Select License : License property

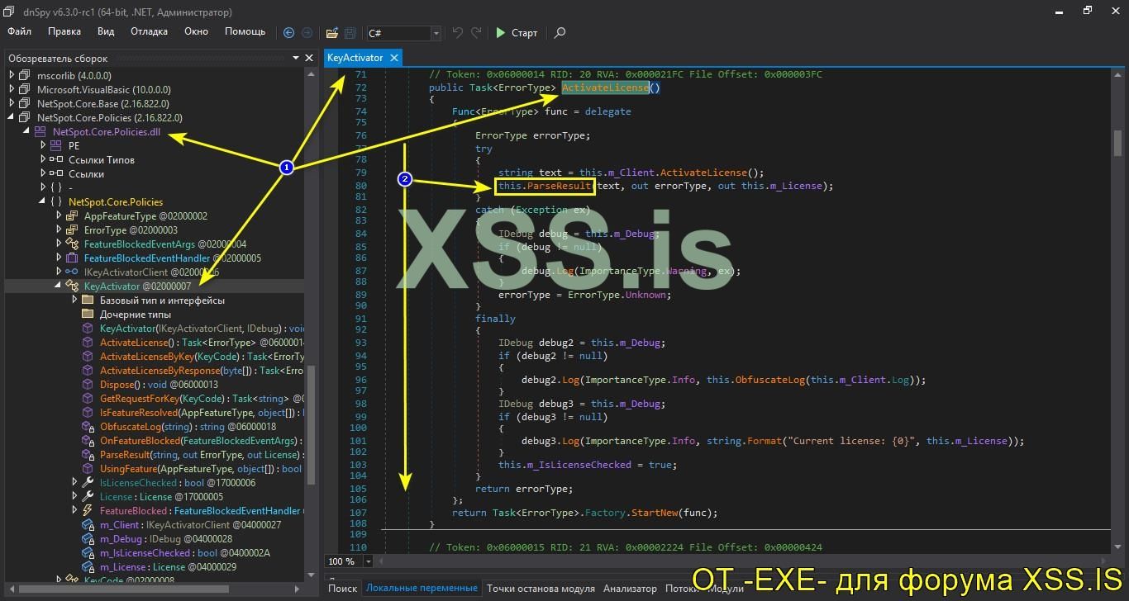click(161, 496)
